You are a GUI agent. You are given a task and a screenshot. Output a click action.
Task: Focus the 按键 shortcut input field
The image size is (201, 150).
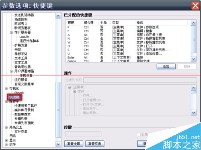point(83,134)
